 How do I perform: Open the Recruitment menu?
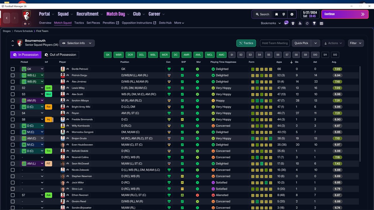[x=90, y=14]
